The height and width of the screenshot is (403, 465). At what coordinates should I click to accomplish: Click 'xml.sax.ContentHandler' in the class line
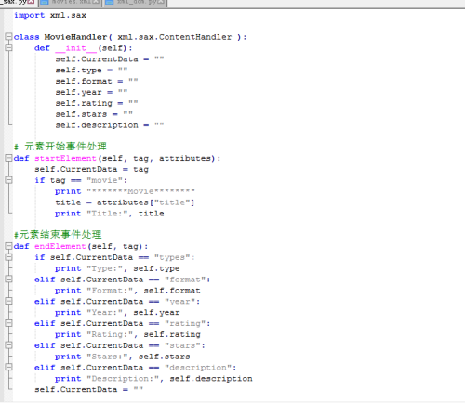(175, 37)
